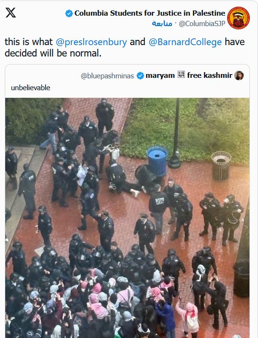The width and height of the screenshot is (258, 338).
Task: Click verified badge next to maryam
Action: point(140,75)
